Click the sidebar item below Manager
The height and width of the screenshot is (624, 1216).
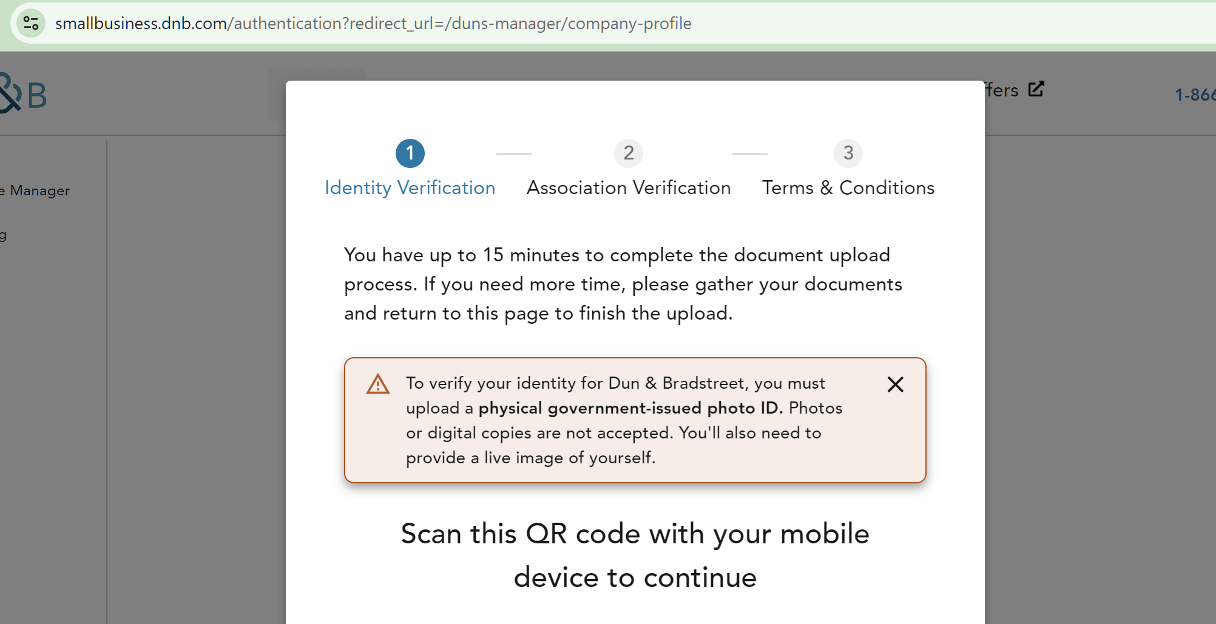tap(4, 235)
